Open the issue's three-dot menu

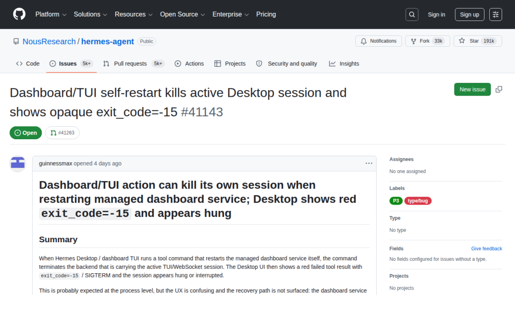point(369,163)
